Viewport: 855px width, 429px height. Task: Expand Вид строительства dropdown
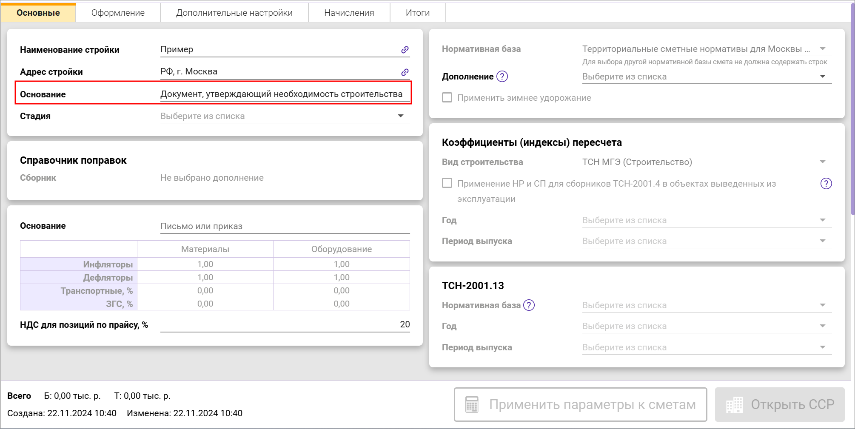pos(822,162)
